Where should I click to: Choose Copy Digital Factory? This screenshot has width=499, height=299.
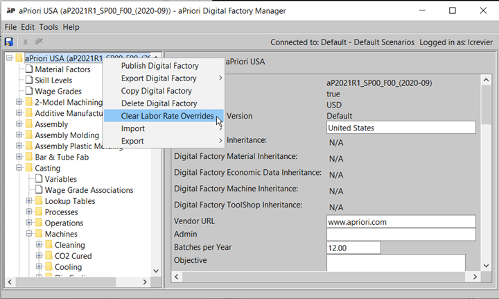pyautogui.click(x=164, y=91)
